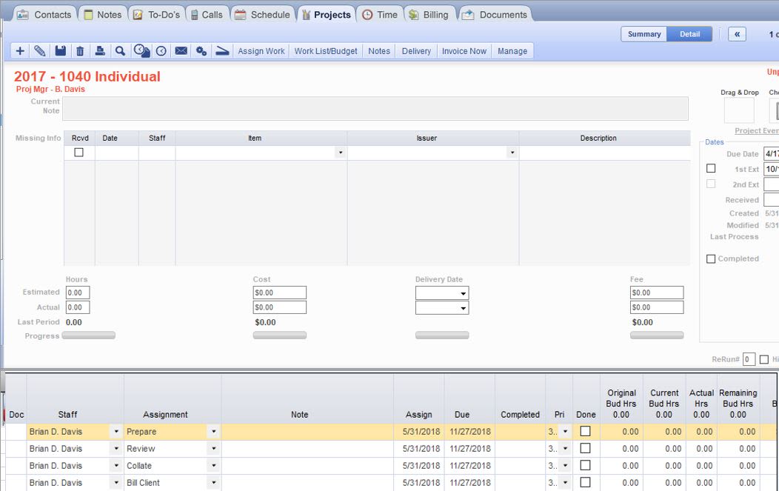Click the Delete trash icon
Viewport: 779px width, 491px height.
click(x=79, y=50)
